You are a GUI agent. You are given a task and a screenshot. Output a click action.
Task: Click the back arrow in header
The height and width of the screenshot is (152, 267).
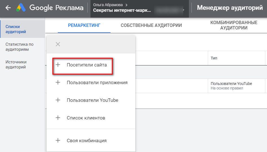tap(8, 8)
